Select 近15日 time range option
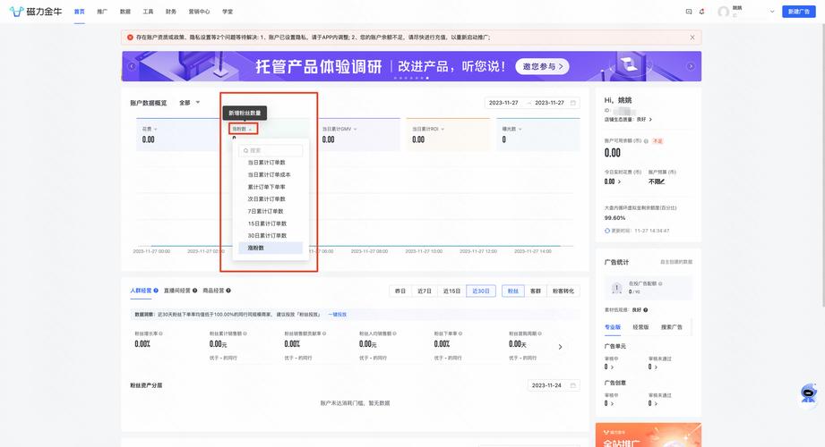Screen dimensions: 825x447 (452, 291)
